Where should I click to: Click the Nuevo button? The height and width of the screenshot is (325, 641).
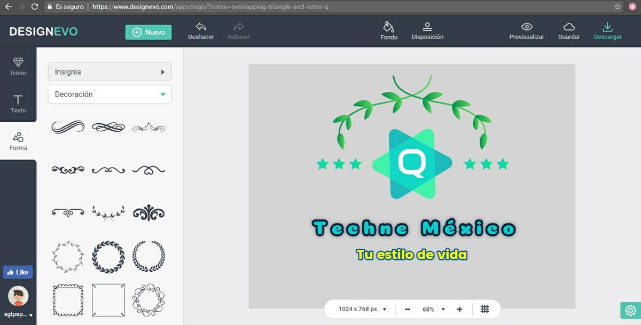point(148,32)
